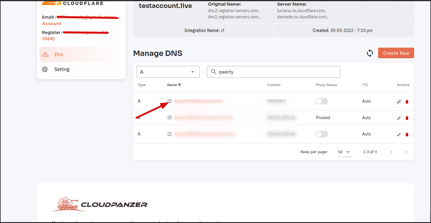Refresh the DNS records list
Screen dimensions: 431x223
pos(370,53)
